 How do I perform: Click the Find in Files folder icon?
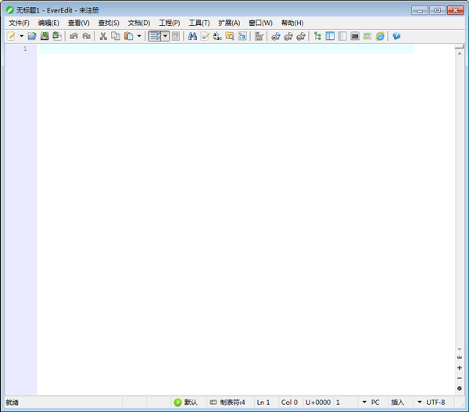point(230,36)
